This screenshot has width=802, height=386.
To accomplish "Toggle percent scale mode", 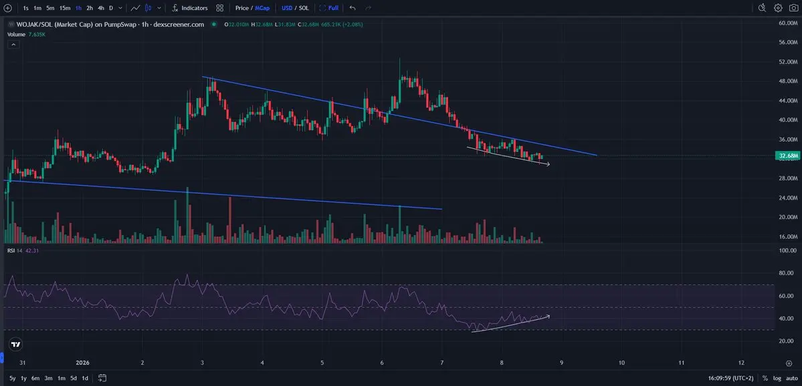I will click(765, 379).
